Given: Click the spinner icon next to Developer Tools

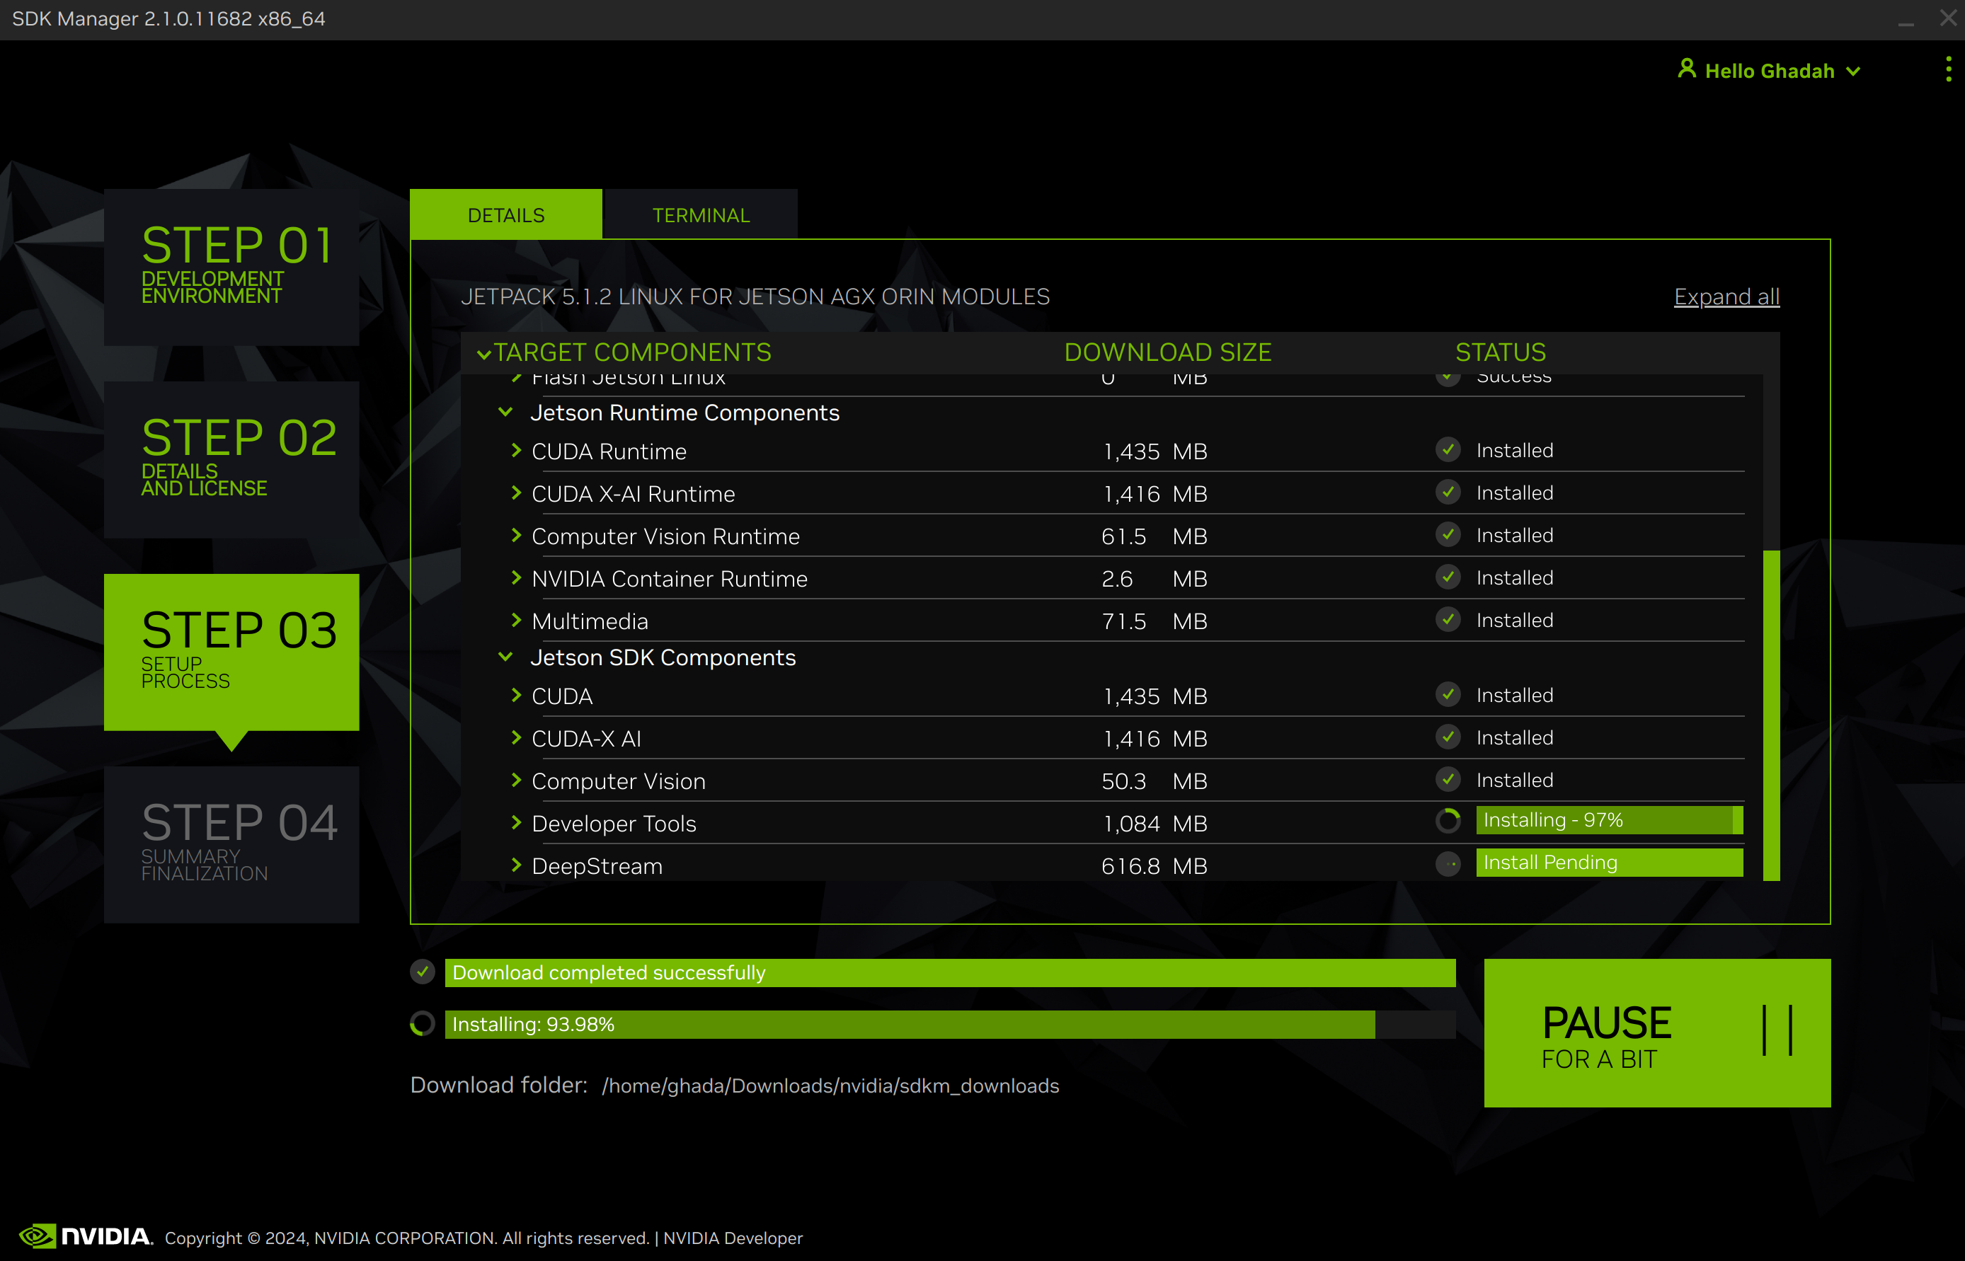Looking at the screenshot, I should pos(1448,819).
